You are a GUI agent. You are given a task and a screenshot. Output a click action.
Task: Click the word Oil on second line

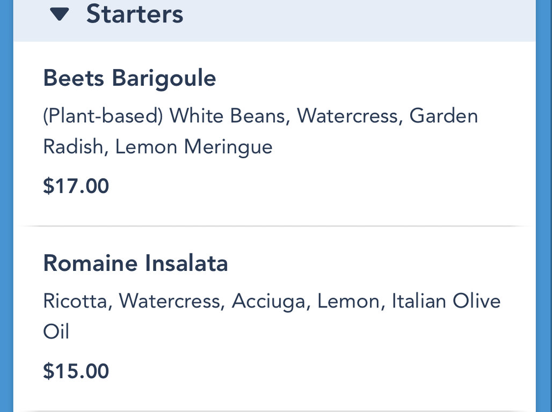tap(56, 332)
